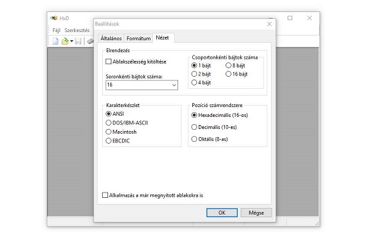This screenshot has height=242, width=367.
Task: Expand the Open icon dropdown arrow
Action: (x=71, y=41)
